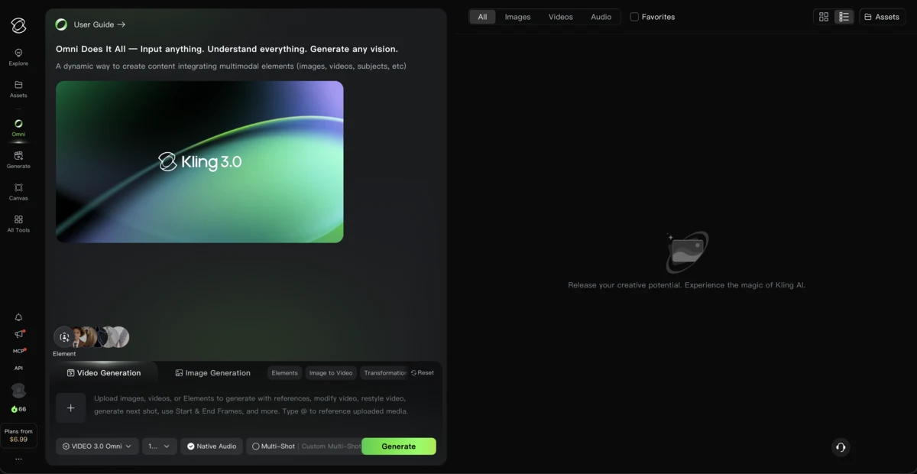Open the customer support headset icon
The width and height of the screenshot is (917, 474).
pos(841,447)
